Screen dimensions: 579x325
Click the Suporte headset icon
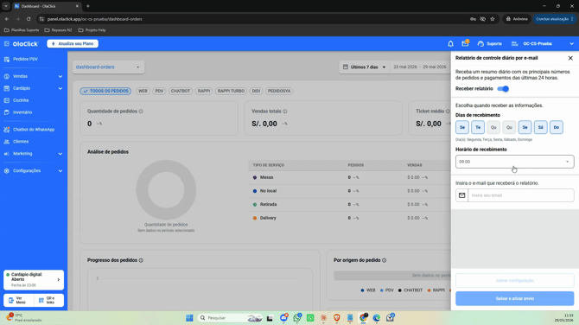(x=480, y=43)
